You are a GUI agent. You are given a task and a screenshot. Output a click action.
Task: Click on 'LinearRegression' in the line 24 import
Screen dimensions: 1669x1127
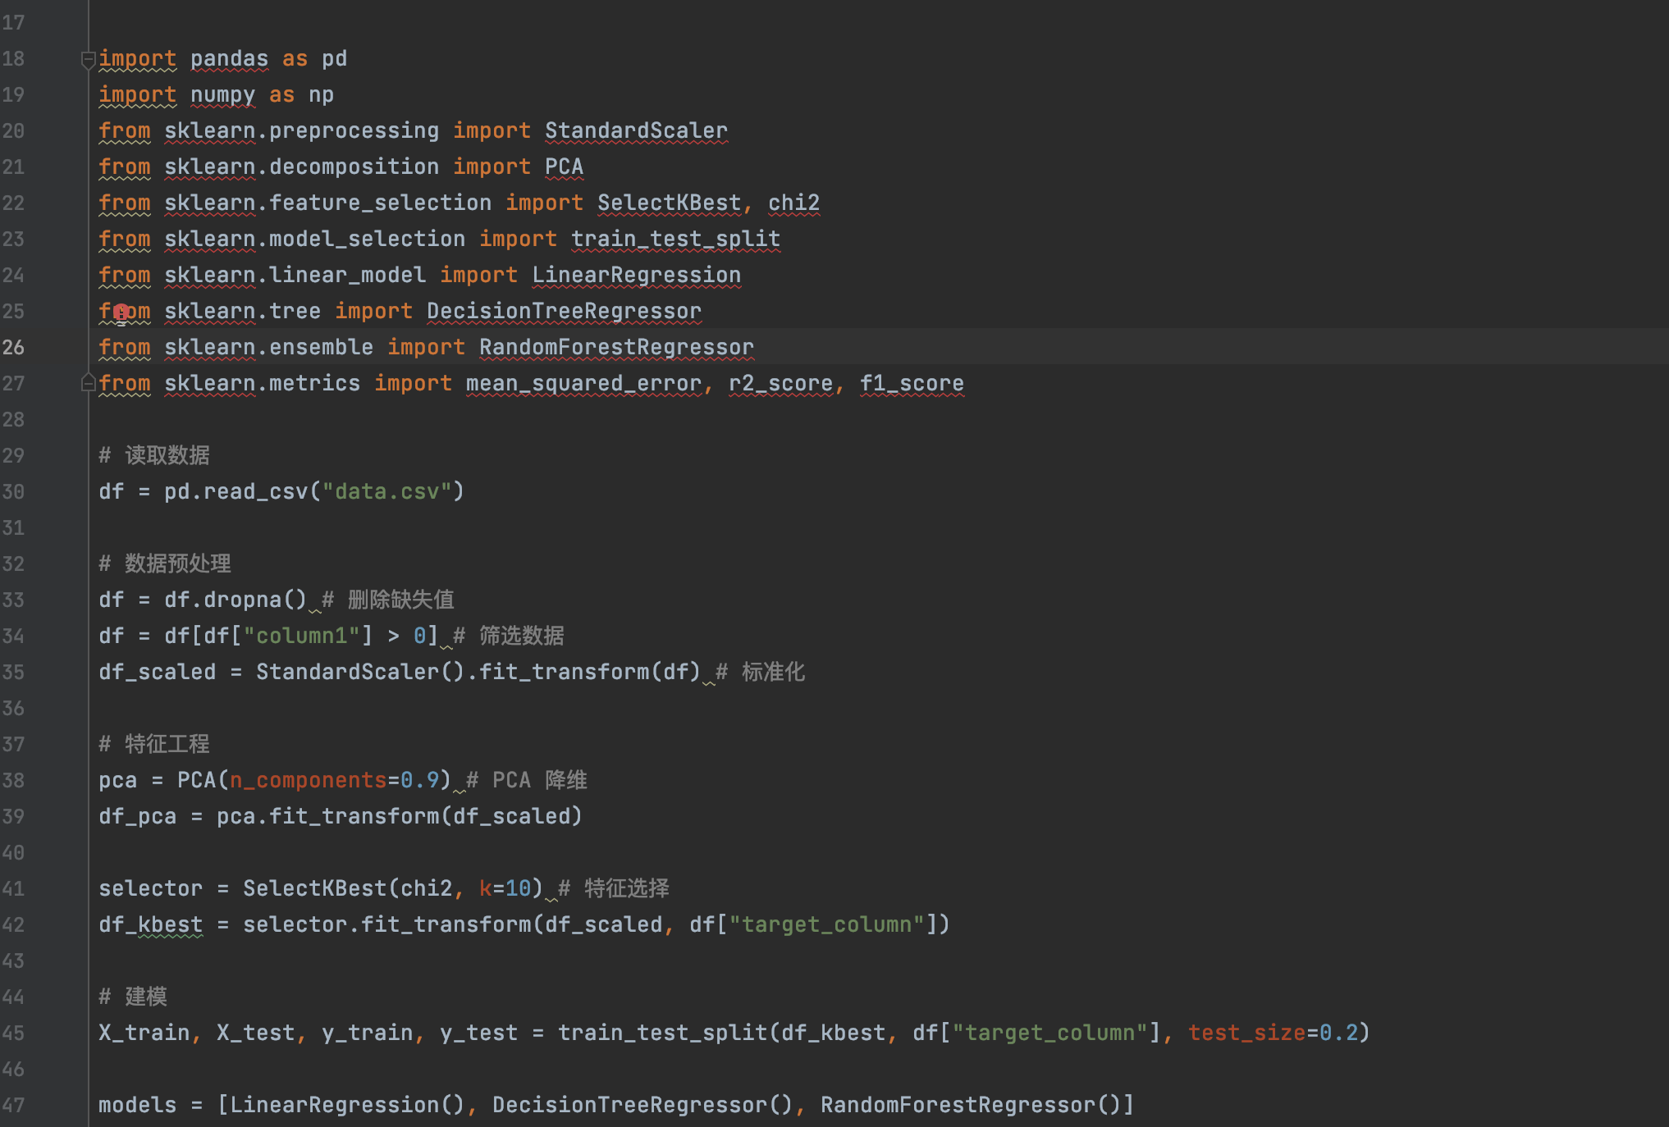click(x=636, y=276)
